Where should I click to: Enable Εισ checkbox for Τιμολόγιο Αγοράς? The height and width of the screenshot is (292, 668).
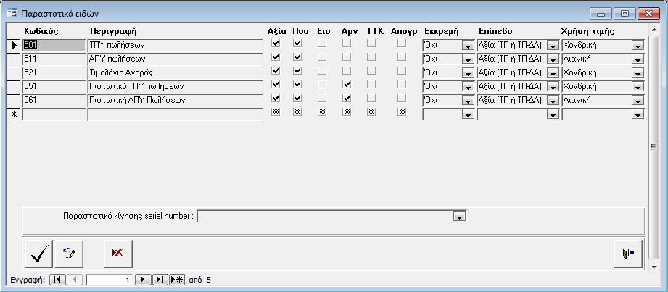322,72
